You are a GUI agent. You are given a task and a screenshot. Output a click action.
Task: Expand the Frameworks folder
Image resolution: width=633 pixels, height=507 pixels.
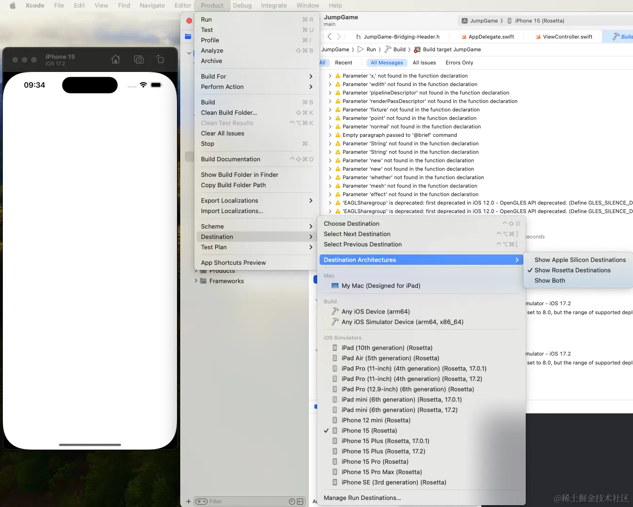196,281
